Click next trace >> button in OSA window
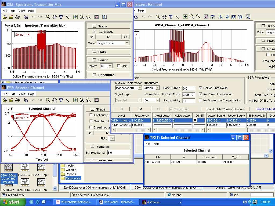This screenshot has width=275, height=206. (x=126, y=37)
